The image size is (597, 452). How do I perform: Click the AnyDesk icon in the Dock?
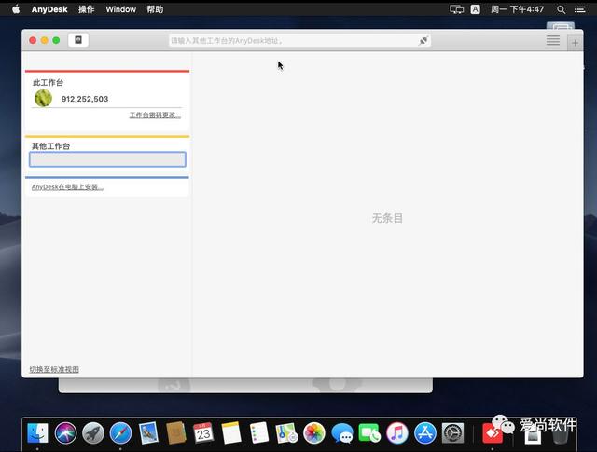pos(493,433)
